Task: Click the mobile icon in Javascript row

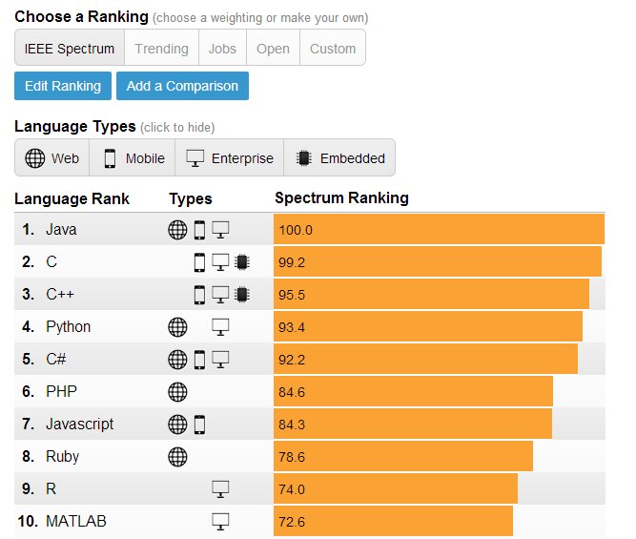Action: (x=199, y=425)
